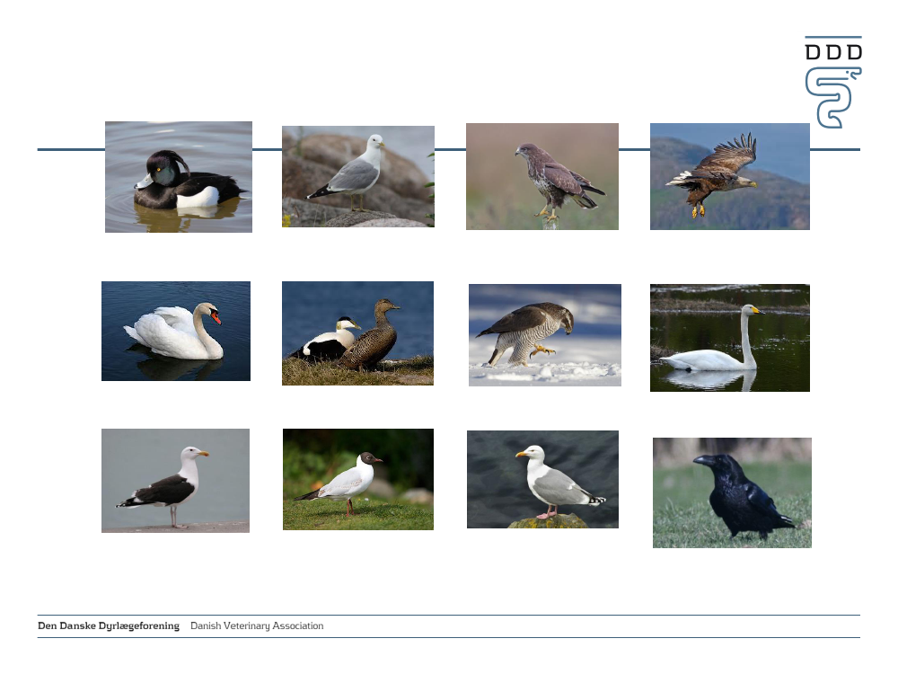
Task: Click the whooper swan photo
Action: click(x=729, y=338)
